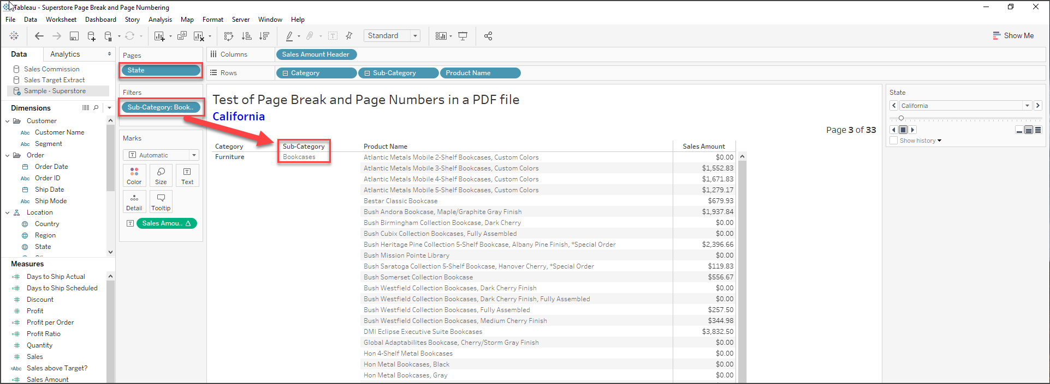Open the Text marks card
This screenshot has width=1050, height=384.
pos(187,176)
